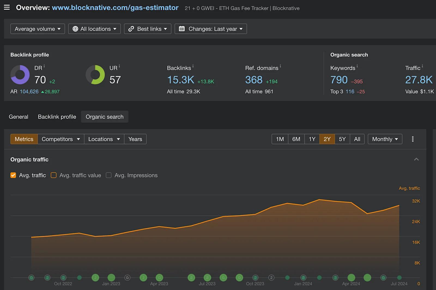Collapse the Organic traffic section
Screen dimensions: 436x290
tap(416, 159)
